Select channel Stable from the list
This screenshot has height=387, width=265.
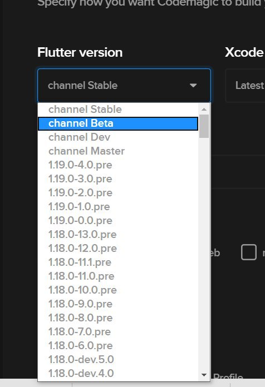tap(118, 110)
